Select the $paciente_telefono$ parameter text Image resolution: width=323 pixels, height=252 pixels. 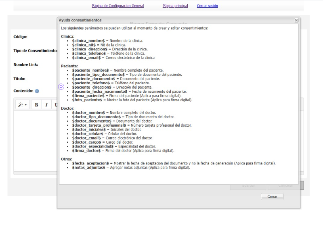(91, 83)
